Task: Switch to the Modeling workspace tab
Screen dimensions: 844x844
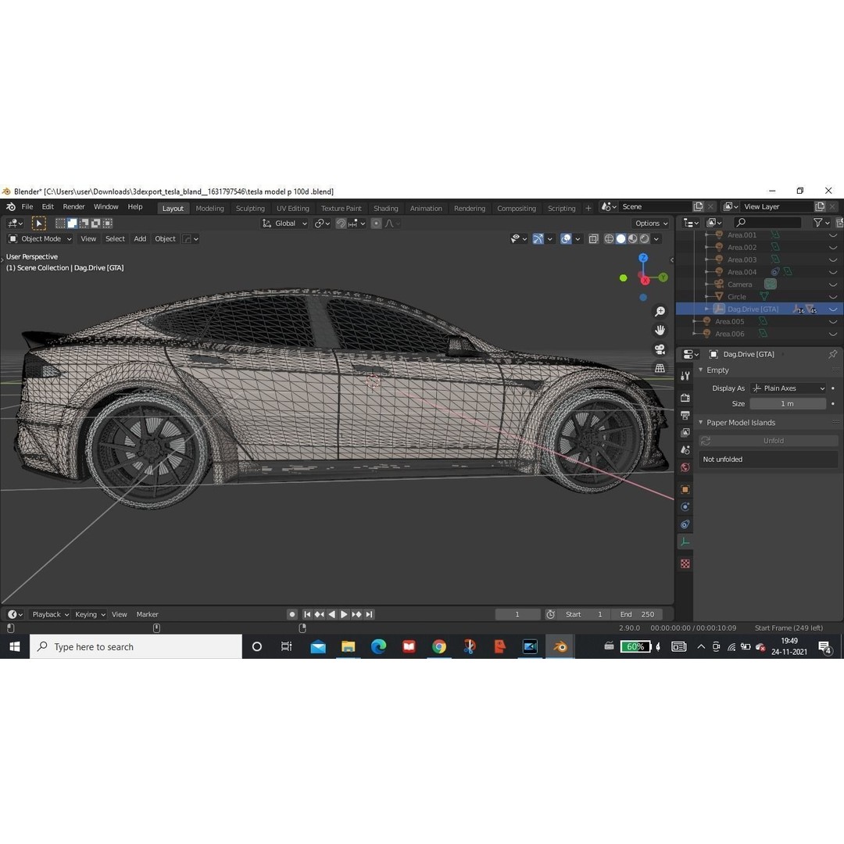Action: [209, 209]
